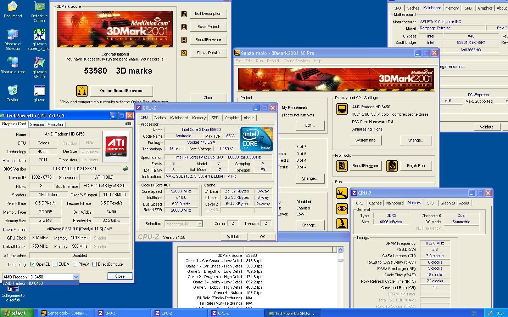The height and width of the screenshot is (317, 508).
Task: Click scroll-up arrow in results list
Action: (340, 250)
